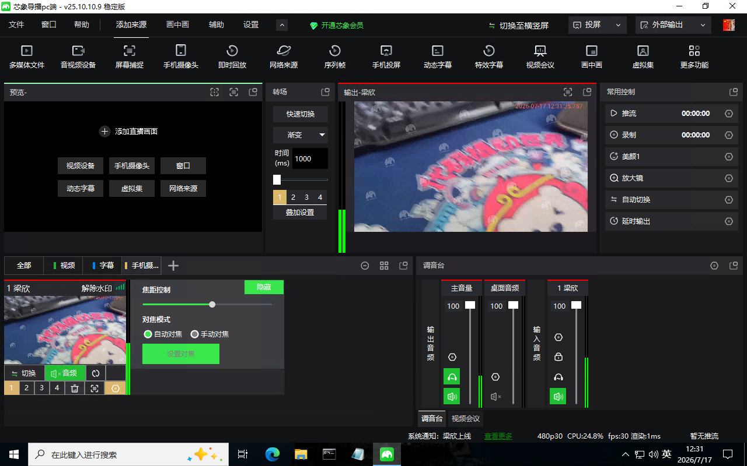Toggle the 梁欣 source 音频 button
Viewport: 747px width, 466px height.
(65, 373)
